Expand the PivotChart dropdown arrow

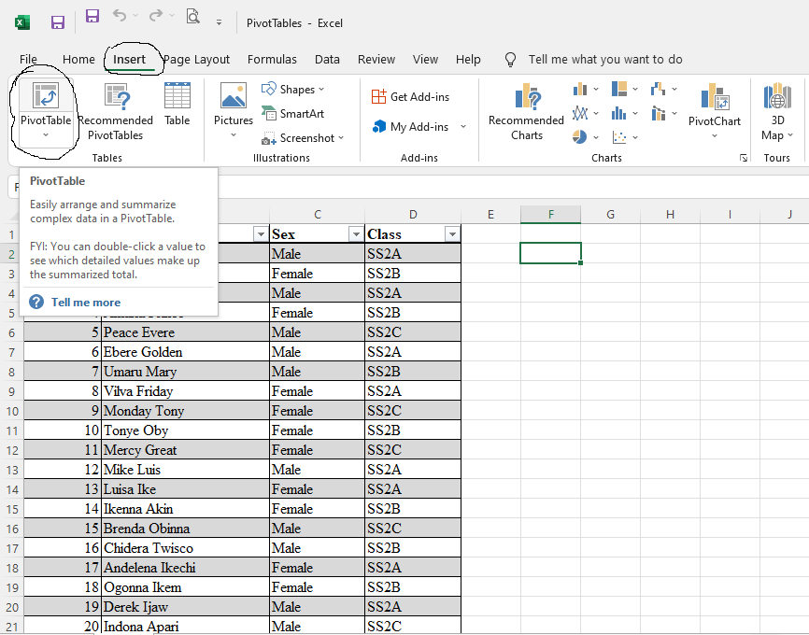(x=714, y=136)
